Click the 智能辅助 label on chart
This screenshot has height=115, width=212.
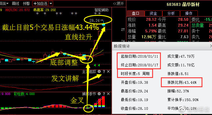[101, 10]
